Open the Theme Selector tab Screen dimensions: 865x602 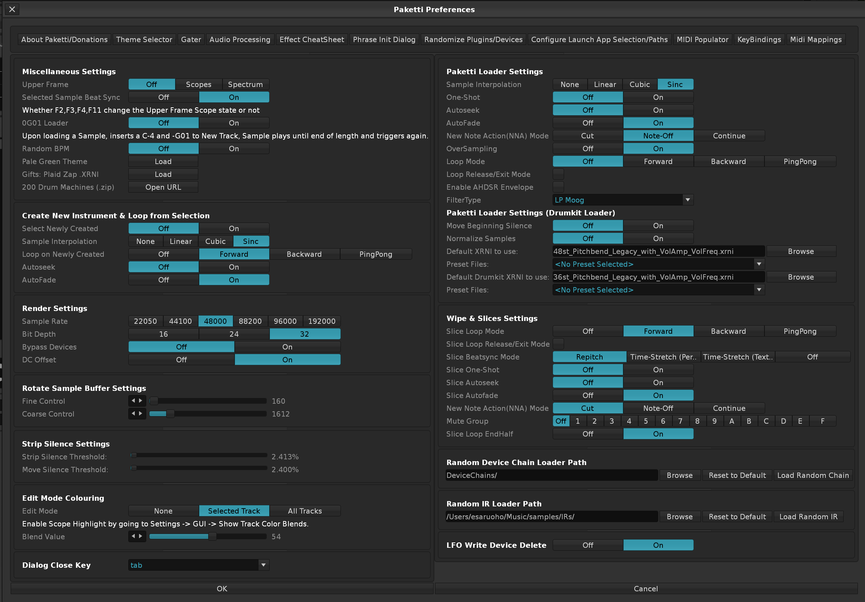pos(144,40)
